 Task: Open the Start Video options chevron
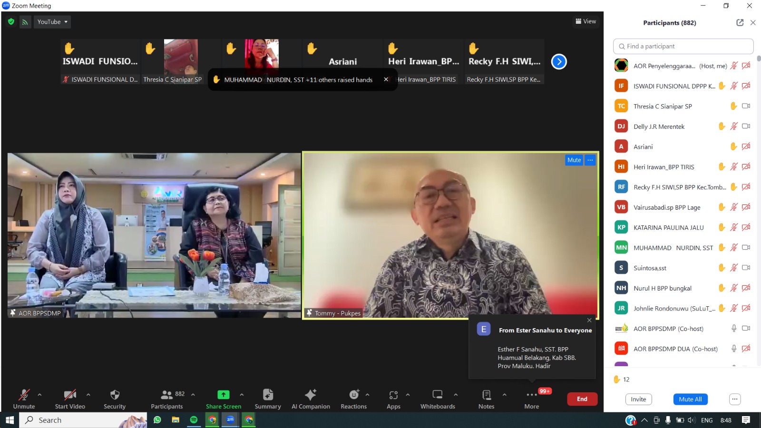pos(88,395)
